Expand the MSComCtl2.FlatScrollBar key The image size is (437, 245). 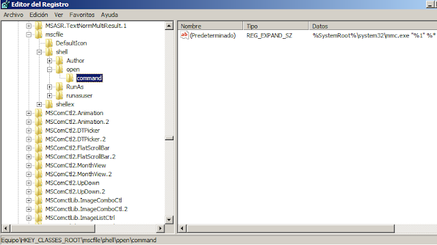29,148
